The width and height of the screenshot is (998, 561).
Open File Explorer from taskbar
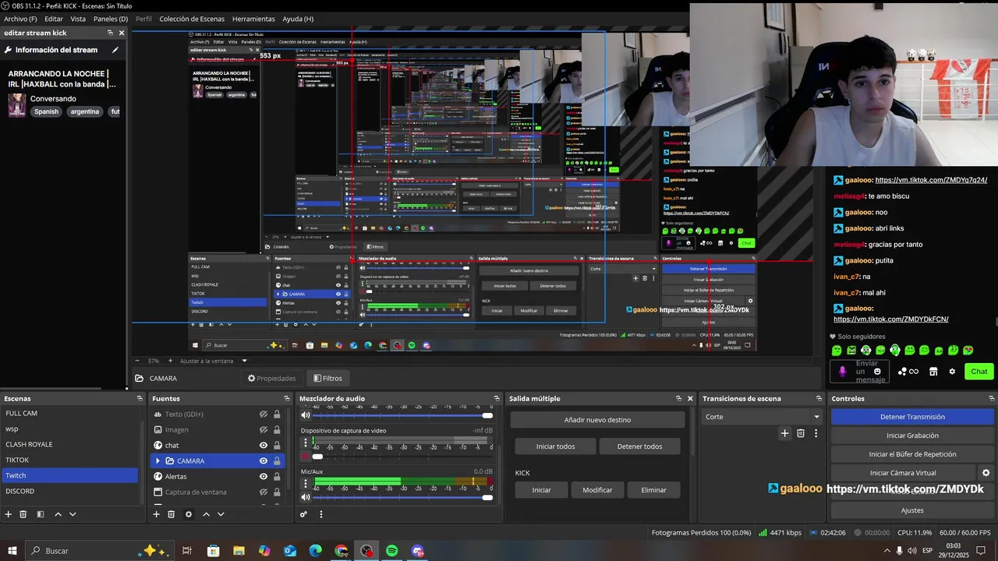[x=239, y=551]
